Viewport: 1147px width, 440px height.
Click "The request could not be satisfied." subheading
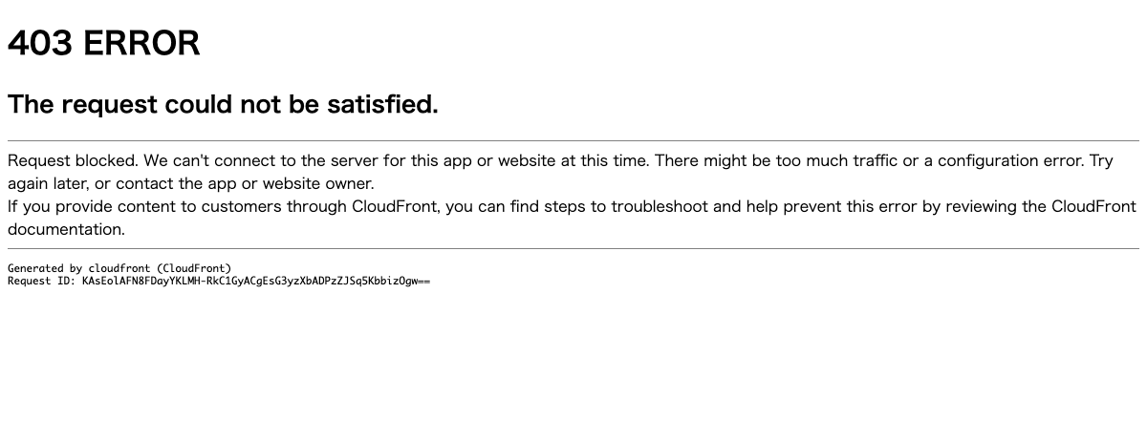coord(223,104)
